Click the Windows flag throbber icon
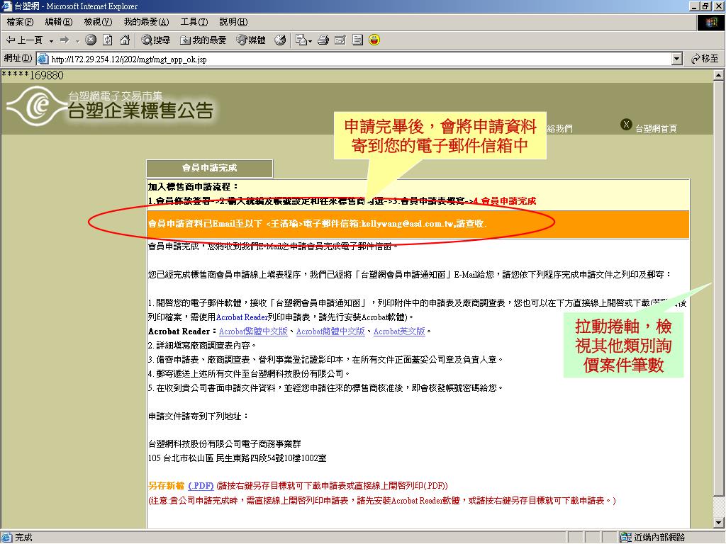Viewport: 726px width, 544px height. pos(710,23)
